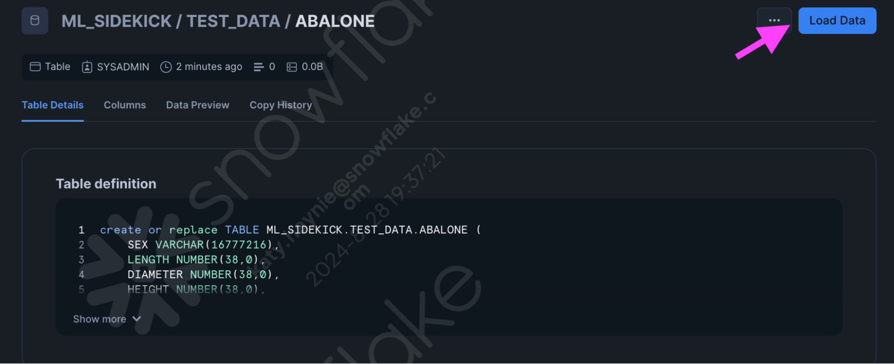The height and width of the screenshot is (364, 894).
Task: Click the ABALONE table name in the header
Action: point(335,21)
